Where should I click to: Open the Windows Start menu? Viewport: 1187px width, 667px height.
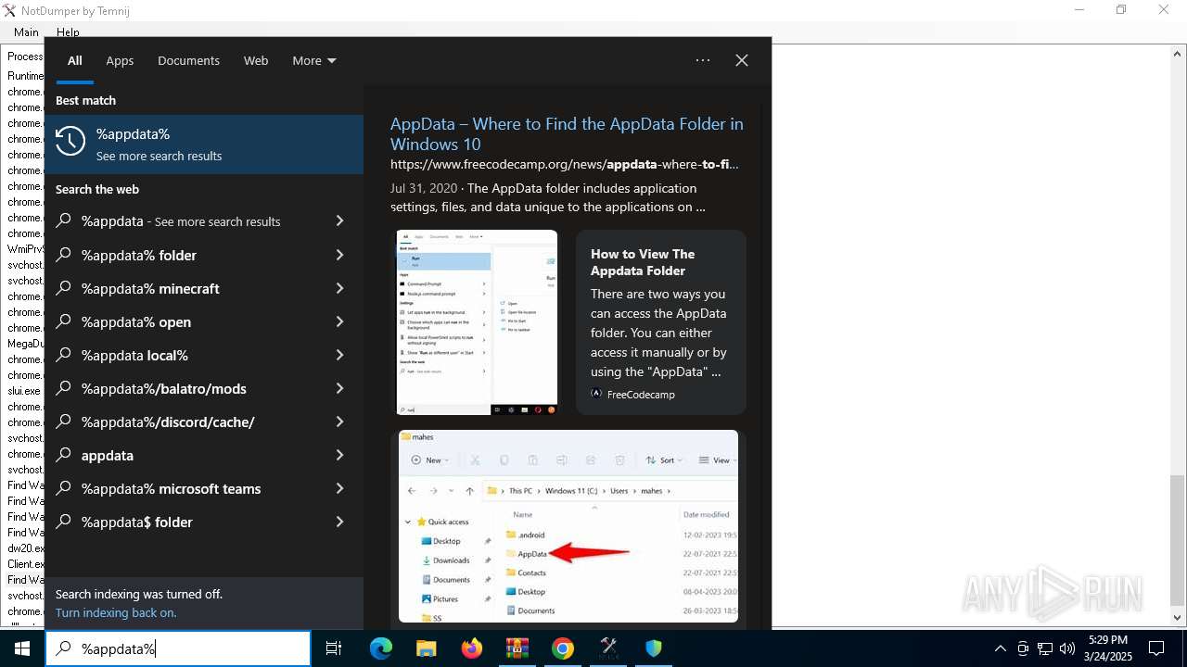click(x=22, y=648)
